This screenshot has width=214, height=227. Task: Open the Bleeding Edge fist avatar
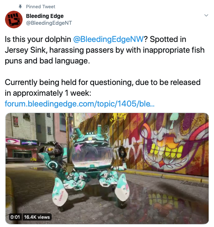14,19
